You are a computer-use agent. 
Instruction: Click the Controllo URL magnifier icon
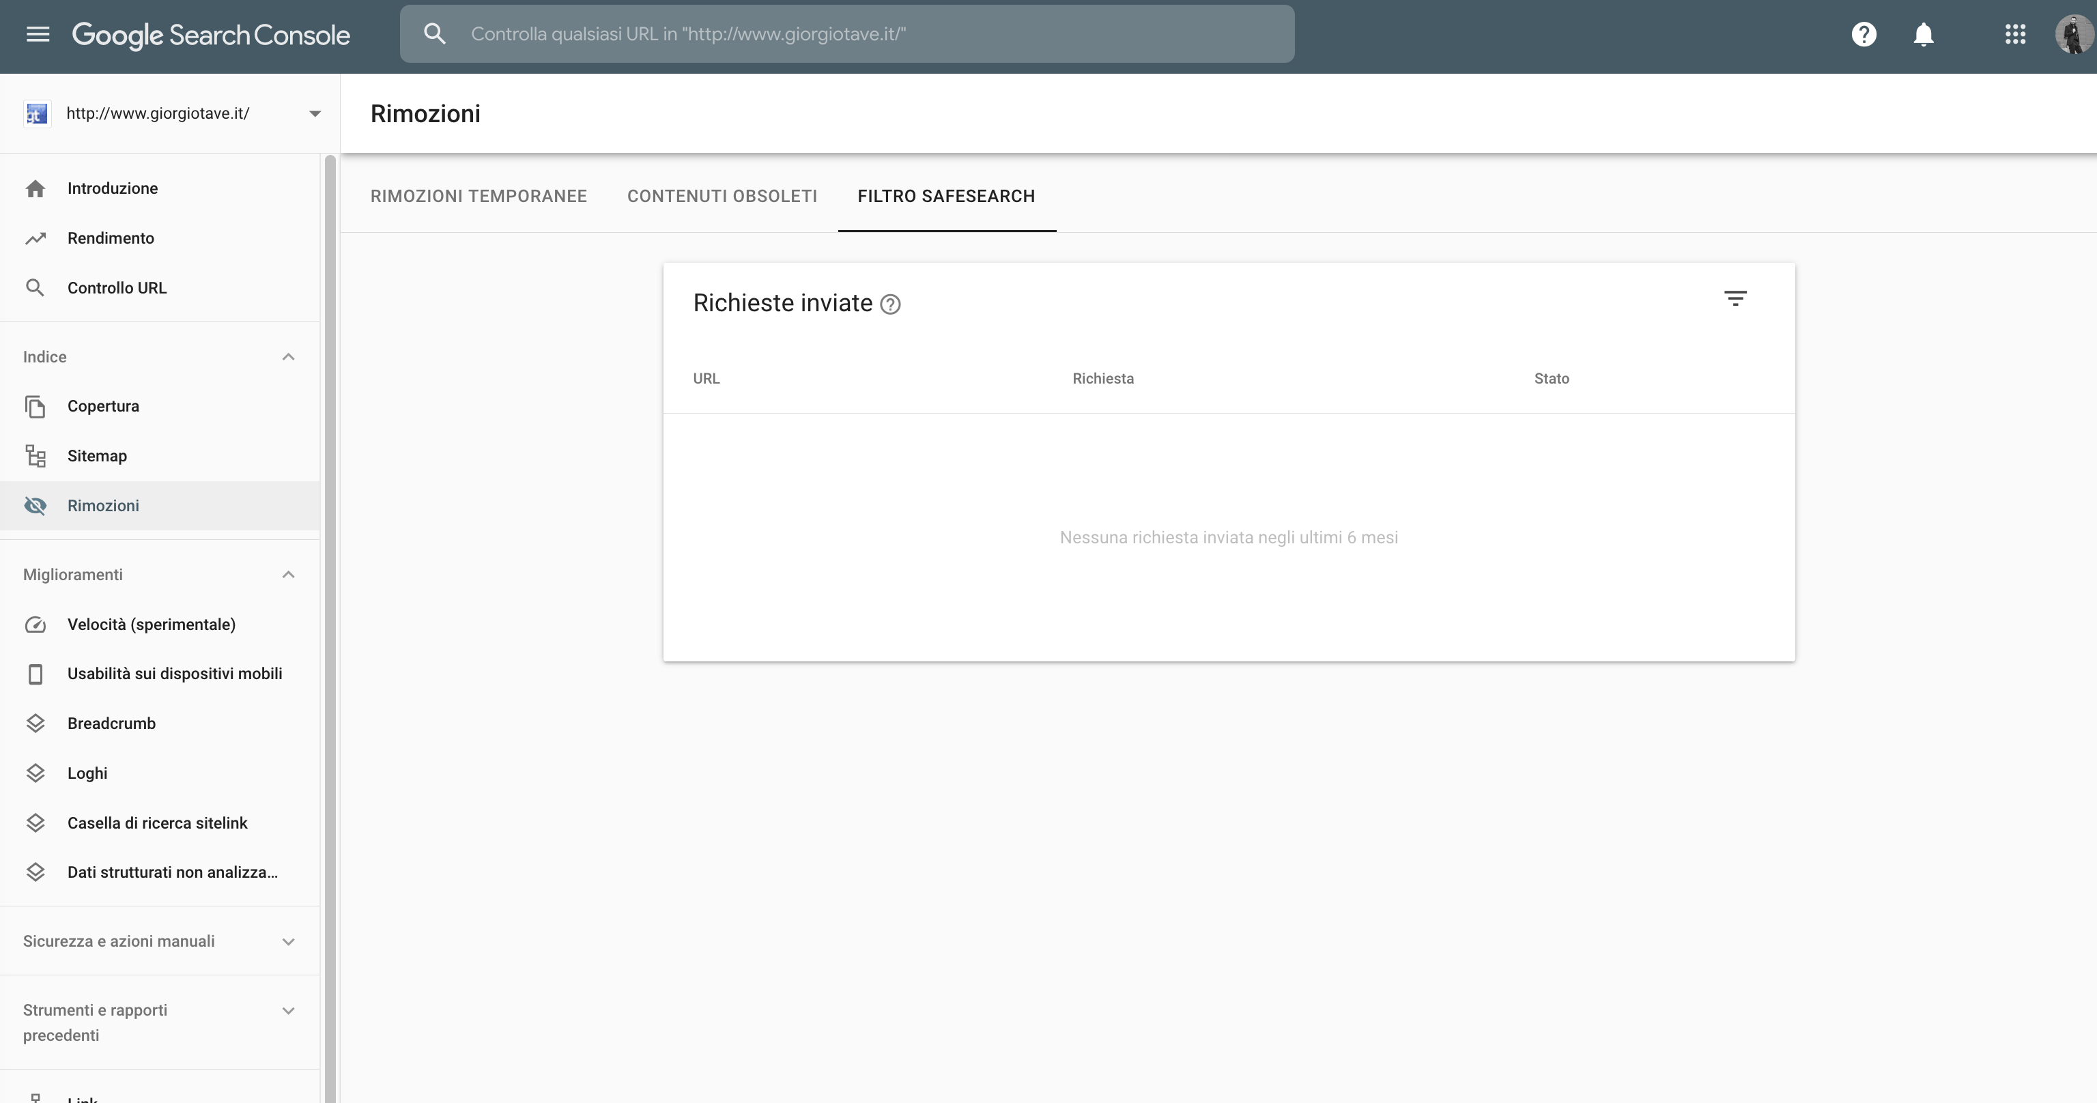point(35,288)
